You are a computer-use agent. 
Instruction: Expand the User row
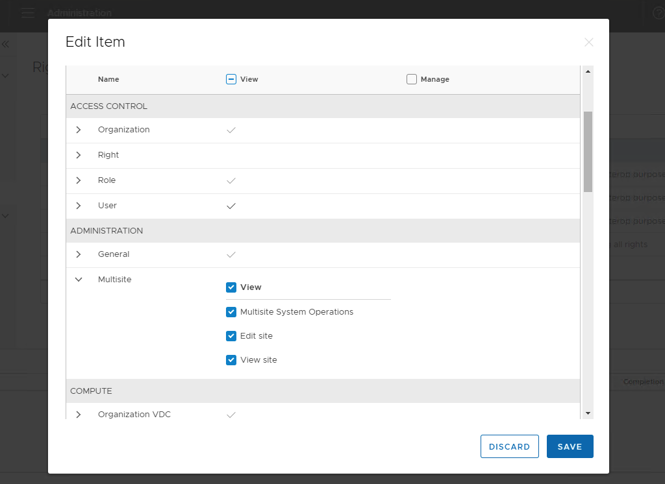pos(79,206)
